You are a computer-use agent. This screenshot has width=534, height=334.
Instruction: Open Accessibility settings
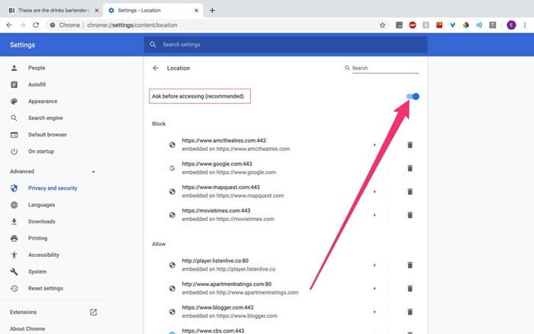[x=43, y=255]
